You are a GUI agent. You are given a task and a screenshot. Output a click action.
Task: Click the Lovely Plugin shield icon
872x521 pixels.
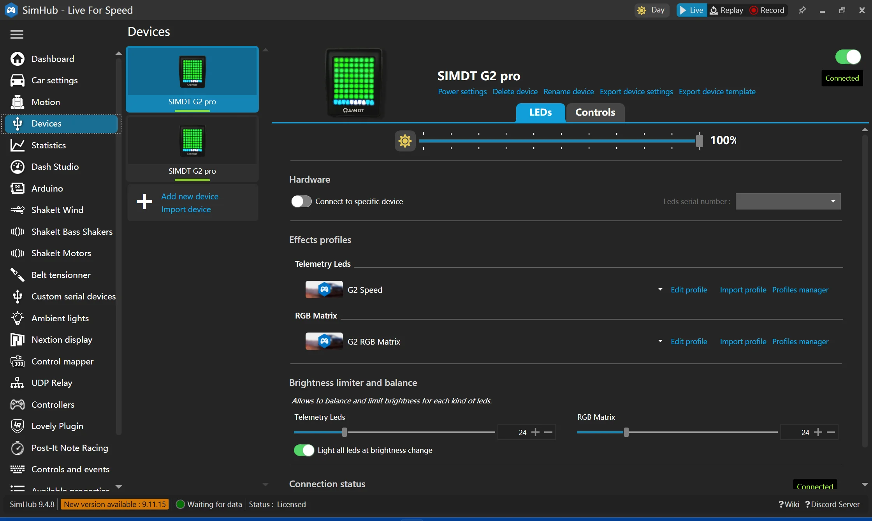click(18, 426)
